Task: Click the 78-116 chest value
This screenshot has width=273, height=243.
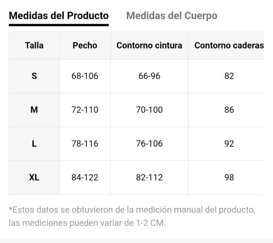Action: click(85, 144)
